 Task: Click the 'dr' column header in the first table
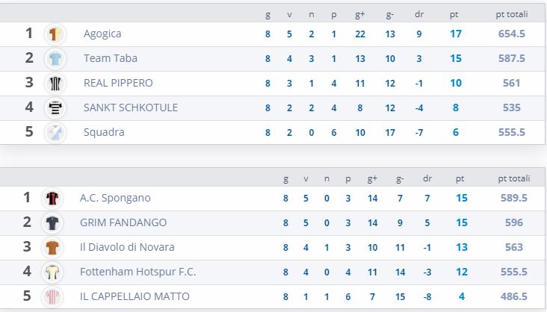[419, 14]
